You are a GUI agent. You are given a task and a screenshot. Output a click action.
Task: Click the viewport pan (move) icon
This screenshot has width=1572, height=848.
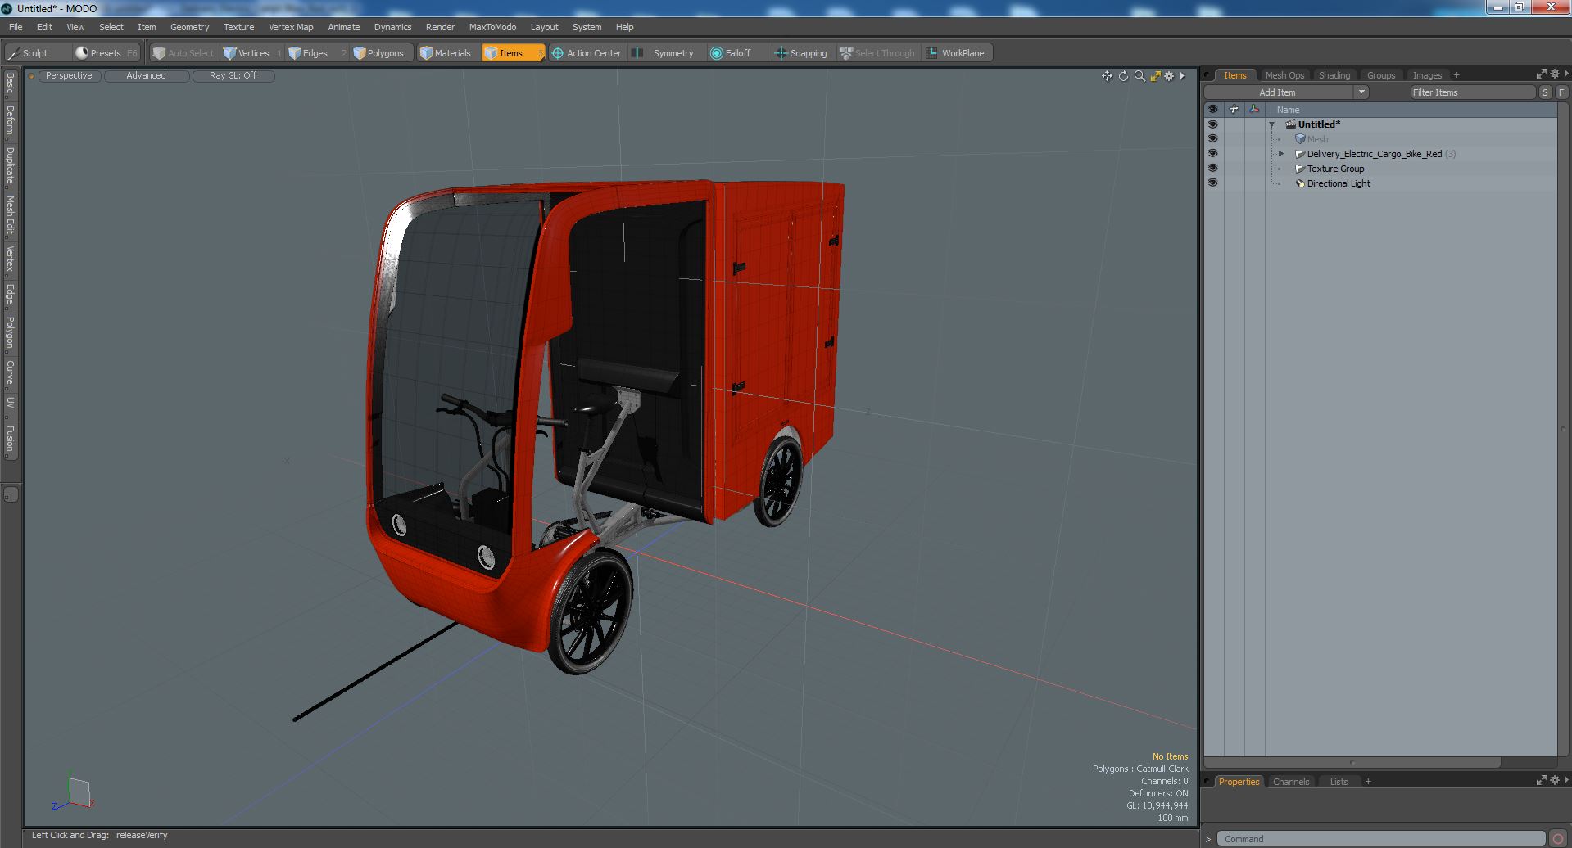coord(1107,76)
